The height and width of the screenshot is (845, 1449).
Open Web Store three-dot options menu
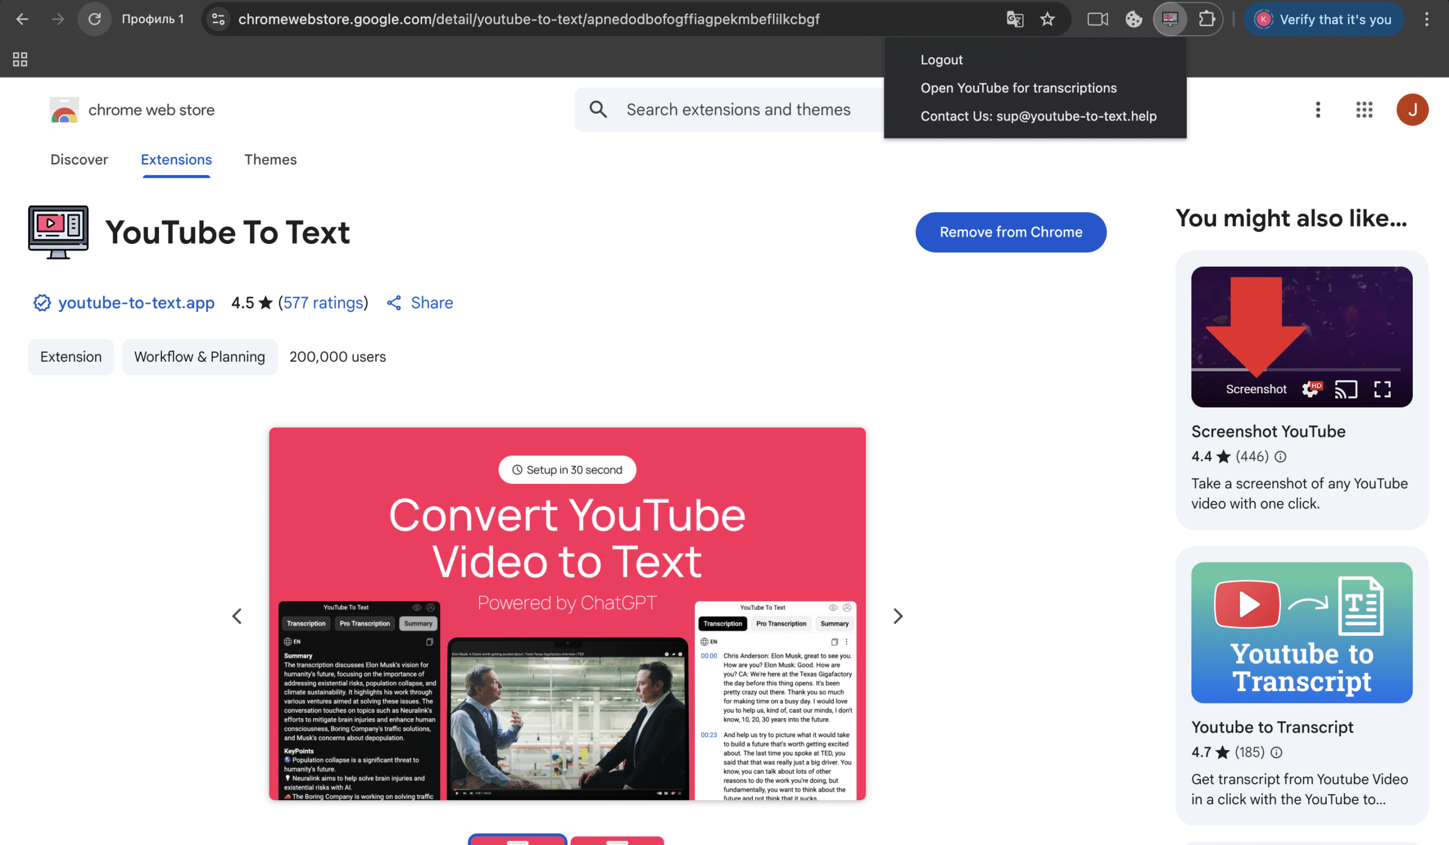[1318, 109]
